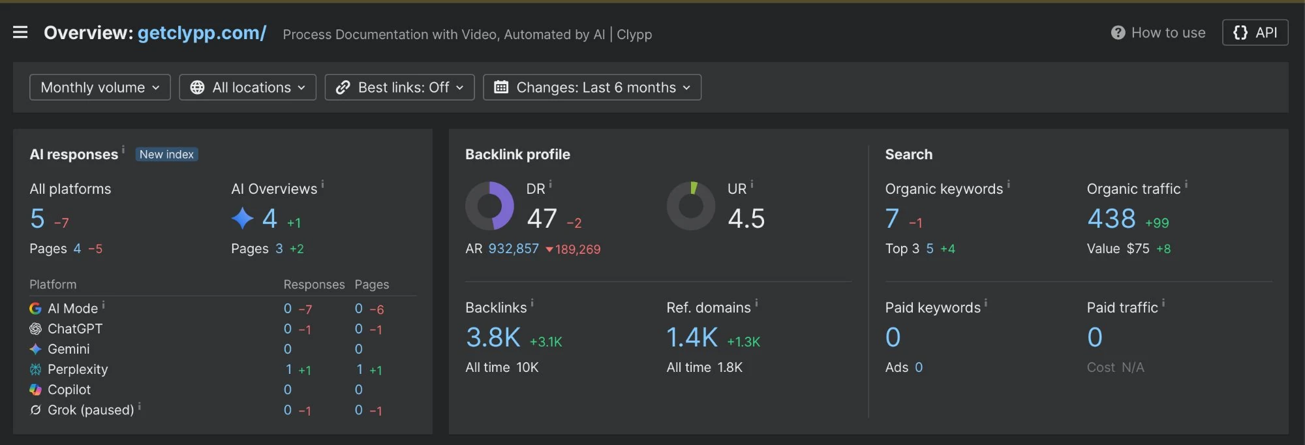Open All platforms Pages count 4
The width and height of the screenshot is (1305, 445).
point(77,249)
